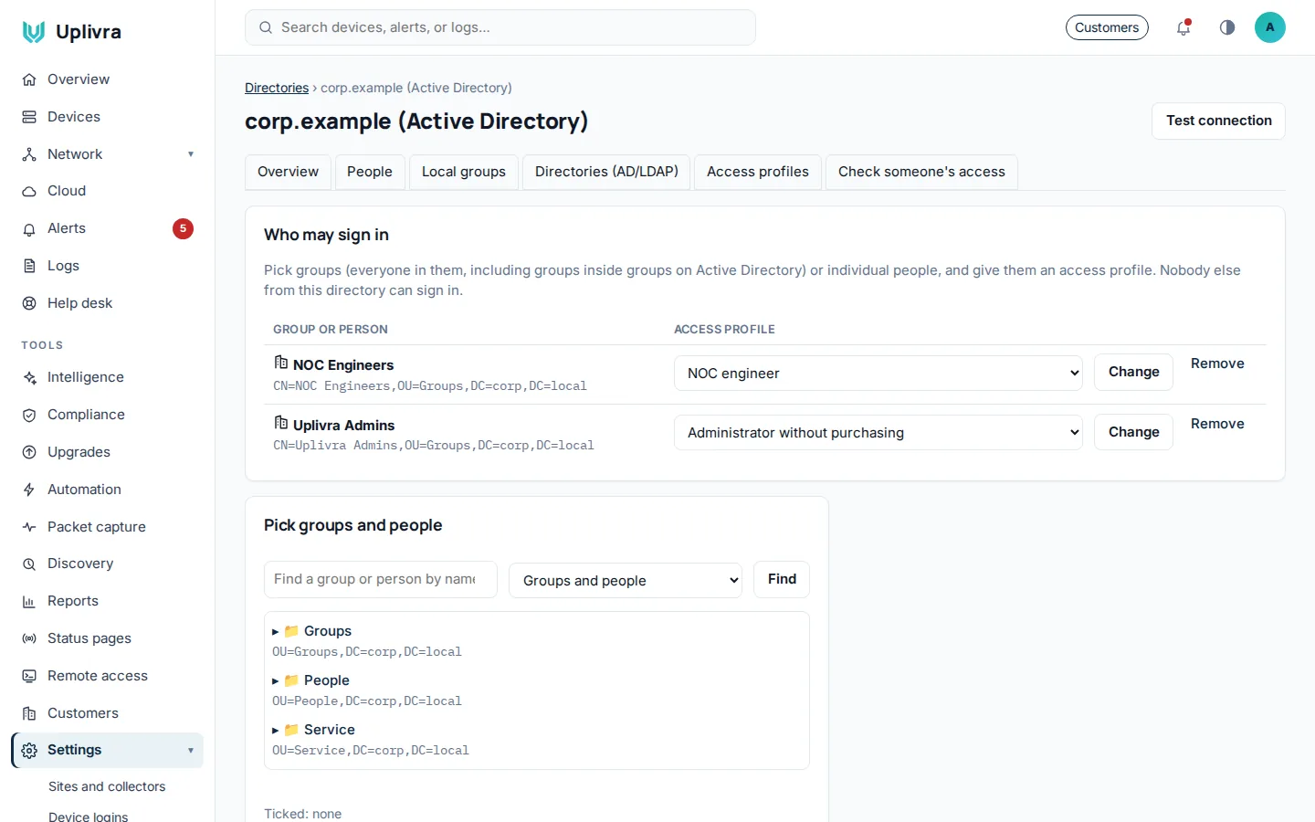Image resolution: width=1315 pixels, height=822 pixels.
Task: Click the 'Ticked: none' status text
Action: point(302,814)
